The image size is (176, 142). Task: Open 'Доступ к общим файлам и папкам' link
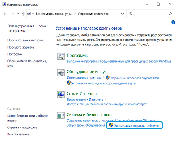107,104
